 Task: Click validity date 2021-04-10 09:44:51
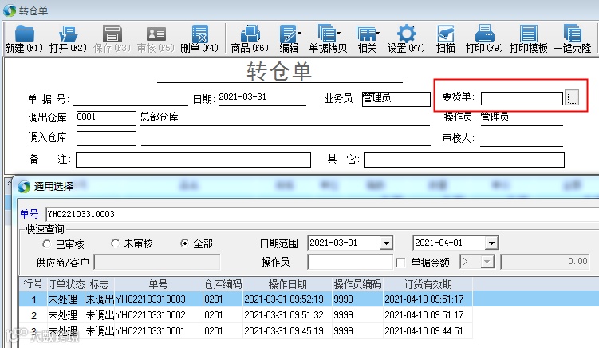(x=424, y=331)
